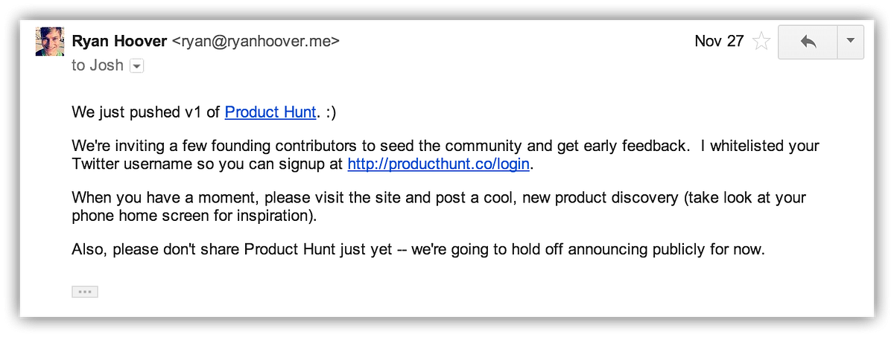Click the ryan@ryanhoover.me email address
Image resolution: width=894 pixels, height=337 pixels.
tap(256, 41)
